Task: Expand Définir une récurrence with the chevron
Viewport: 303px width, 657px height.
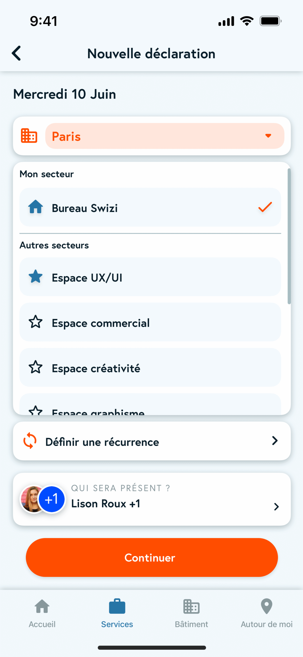Action: click(x=275, y=441)
